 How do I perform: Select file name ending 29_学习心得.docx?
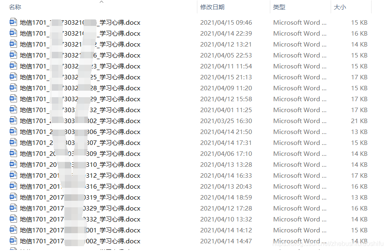click(x=80, y=99)
